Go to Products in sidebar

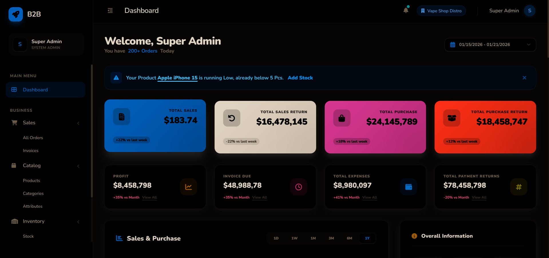tap(31, 181)
